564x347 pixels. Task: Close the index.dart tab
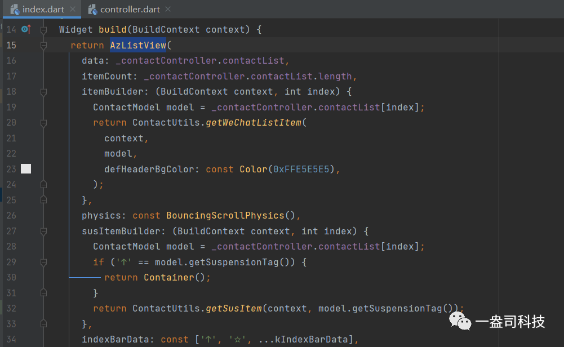pyautogui.click(x=73, y=9)
